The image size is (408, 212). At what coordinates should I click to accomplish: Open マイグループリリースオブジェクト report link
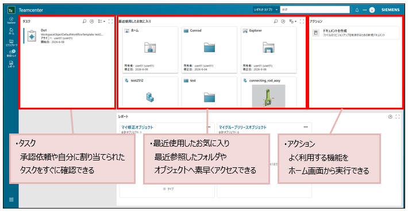point(243,127)
